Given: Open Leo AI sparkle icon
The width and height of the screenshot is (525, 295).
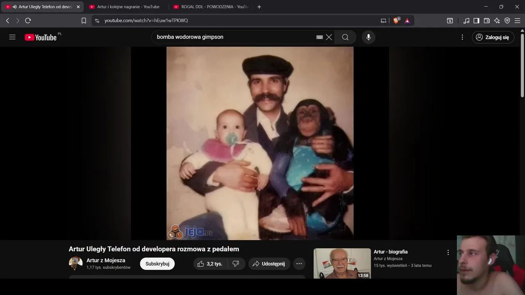Looking at the screenshot, I should pyautogui.click(x=497, y=20).
